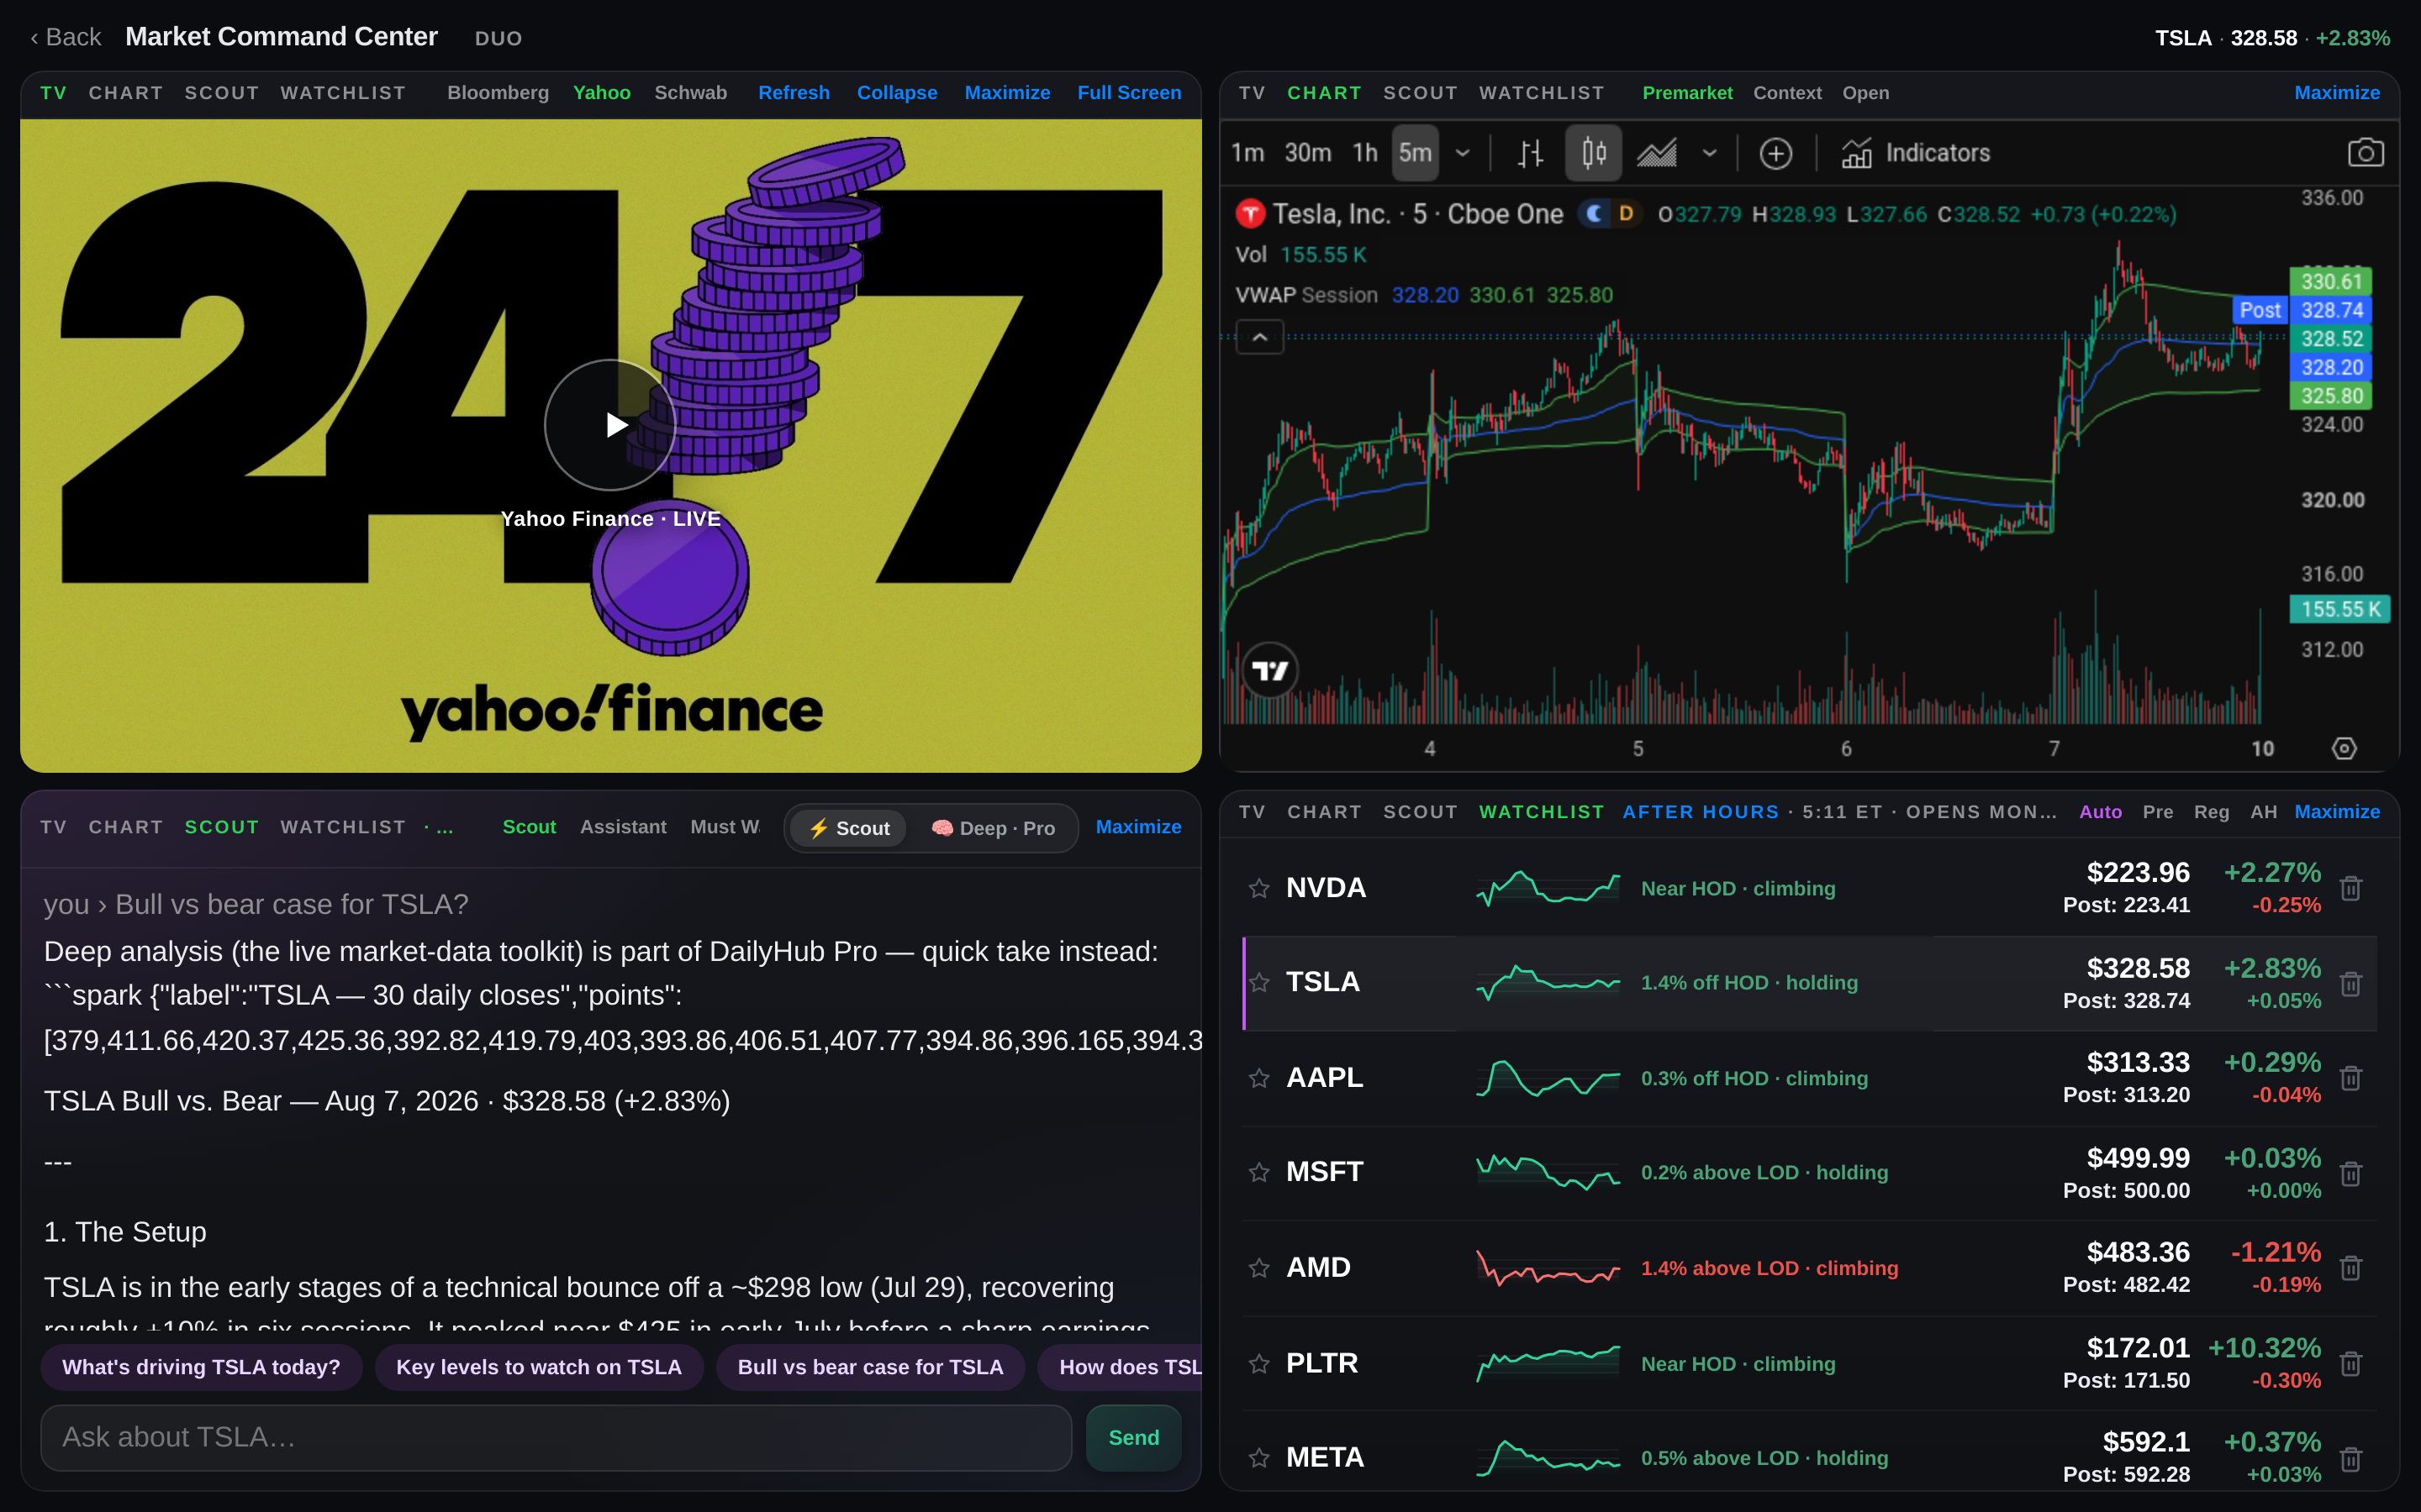Take chart snapshot with camera icon
Screen dimensions: 2421x1512
2365,153
